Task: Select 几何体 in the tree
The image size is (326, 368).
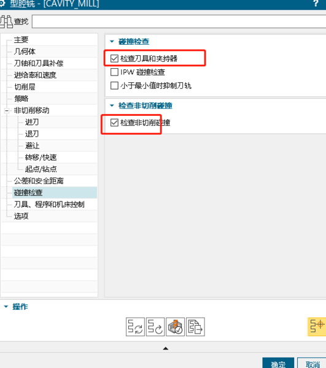Action: [x=25, y=52]
